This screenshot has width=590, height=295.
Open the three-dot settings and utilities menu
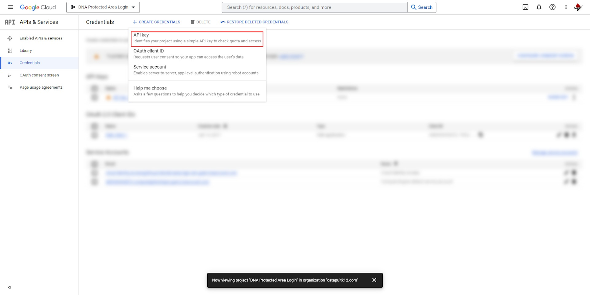pyautogui.click(x=566, y=7)
